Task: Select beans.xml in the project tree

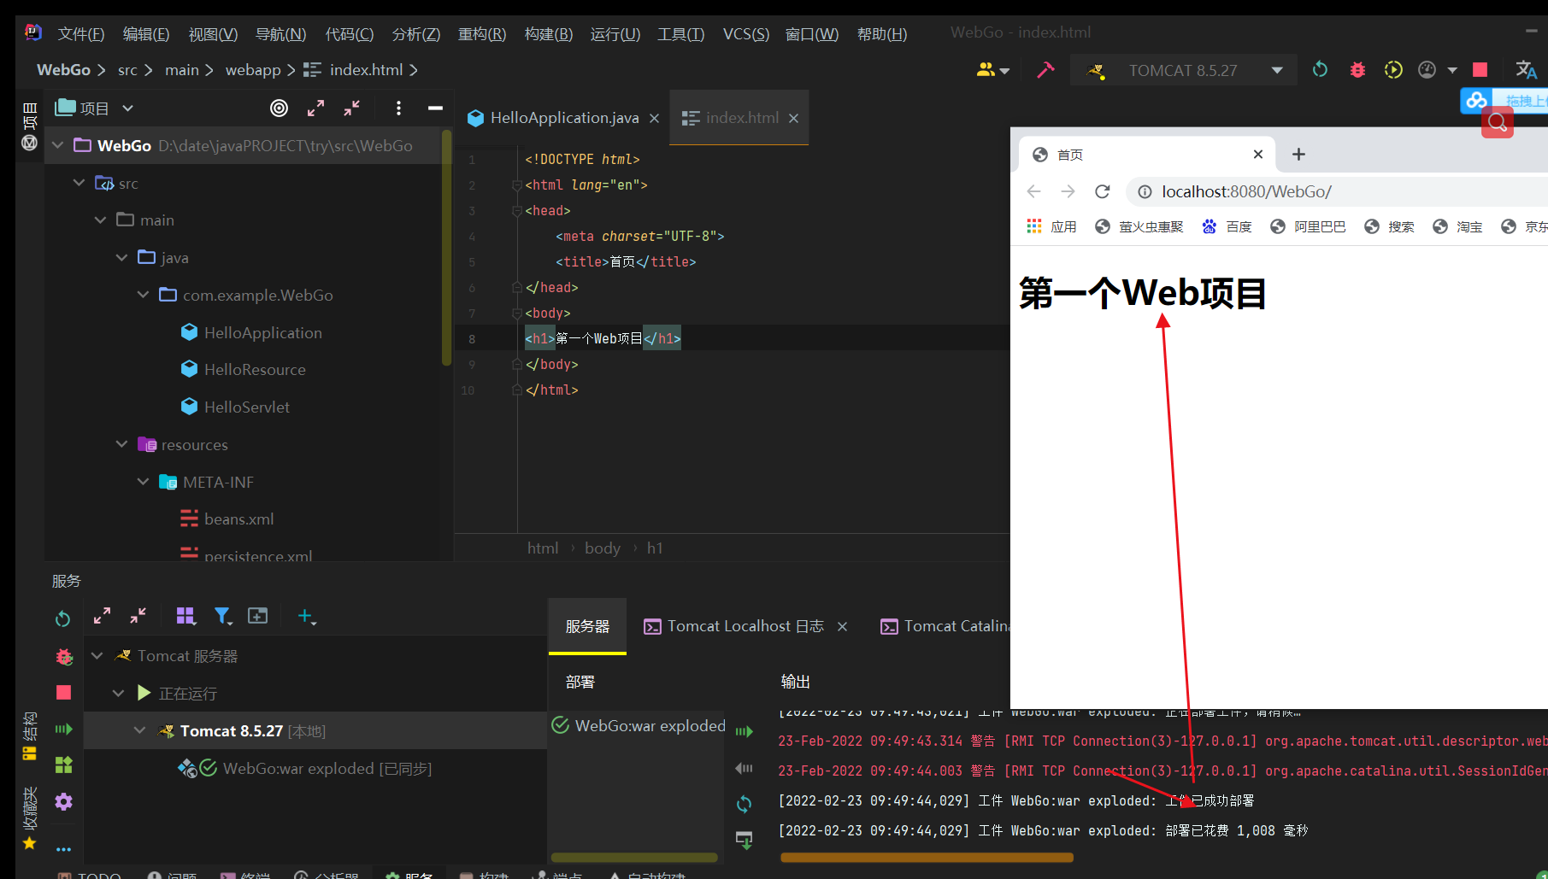Action: (238, 519)
